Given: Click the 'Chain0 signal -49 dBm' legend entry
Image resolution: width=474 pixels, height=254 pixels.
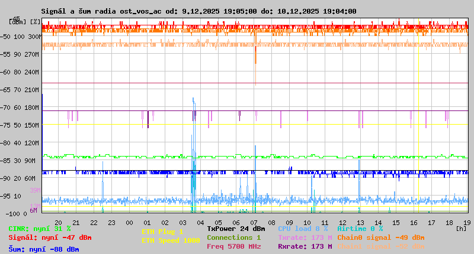Looking at the screenshot, I should (381, 237).
